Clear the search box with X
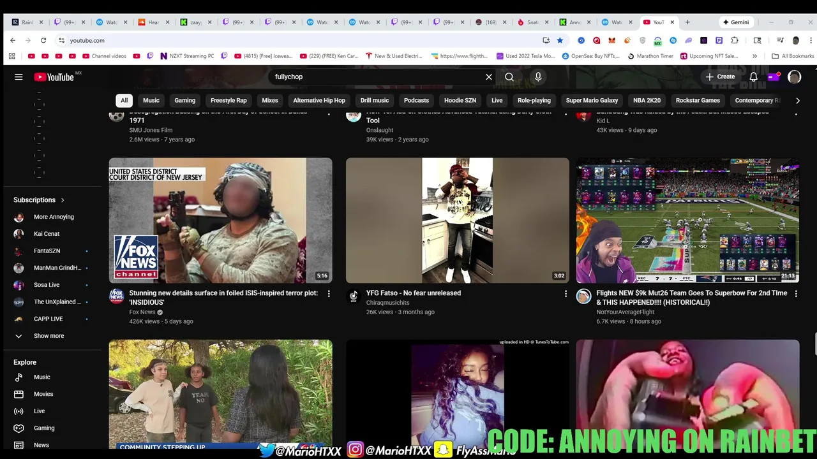The height and width of the screenshot is (459, 817). pos(489,76)
